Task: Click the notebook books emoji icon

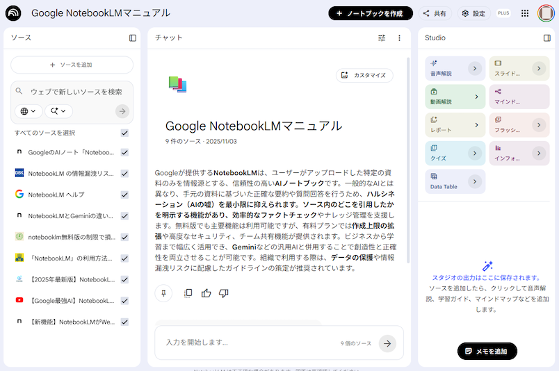Action: coord(177,85)
